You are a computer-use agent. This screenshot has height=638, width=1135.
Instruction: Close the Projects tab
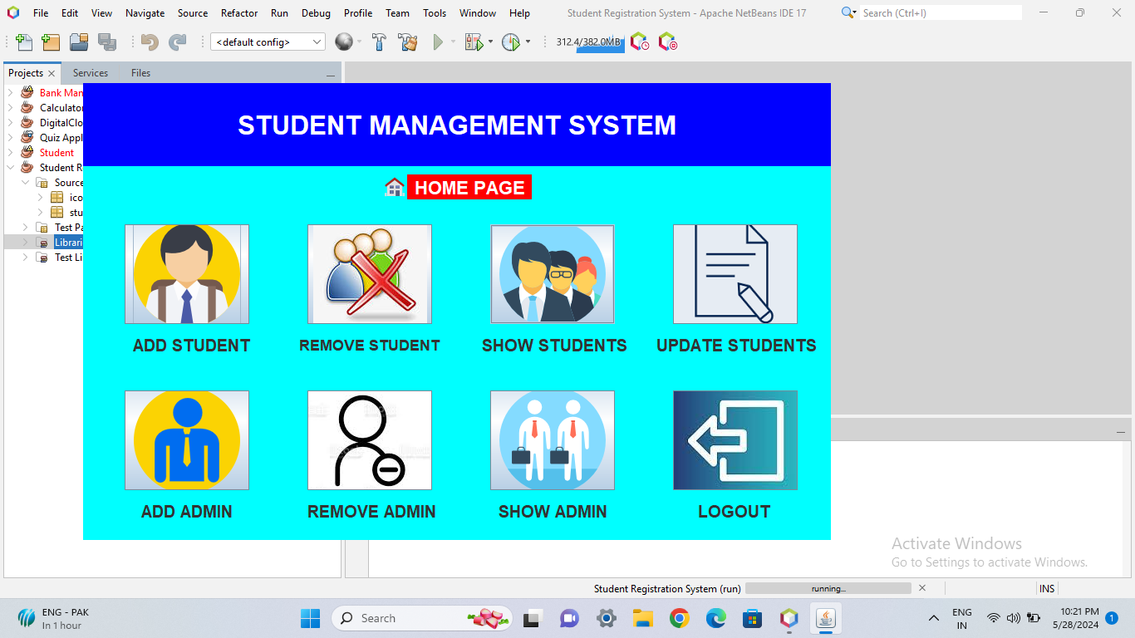(x=52, y=73)
